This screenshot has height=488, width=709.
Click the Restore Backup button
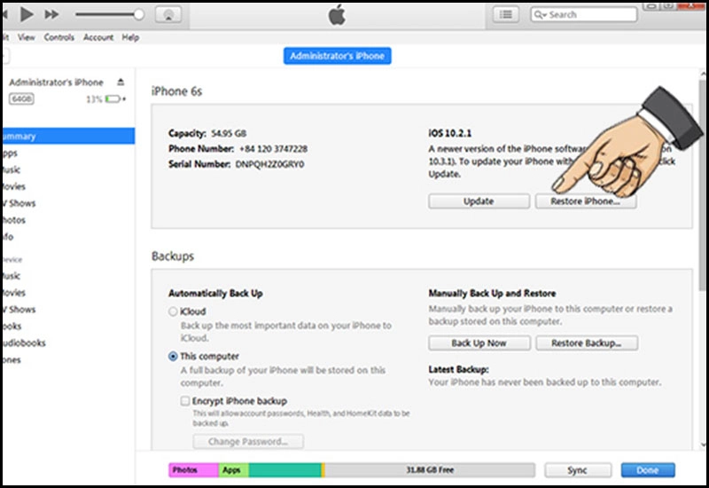point(587,343)
